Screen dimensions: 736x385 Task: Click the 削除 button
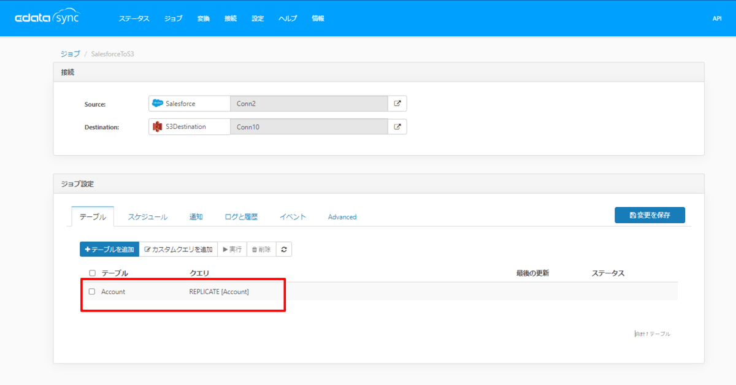click(261, 250)
